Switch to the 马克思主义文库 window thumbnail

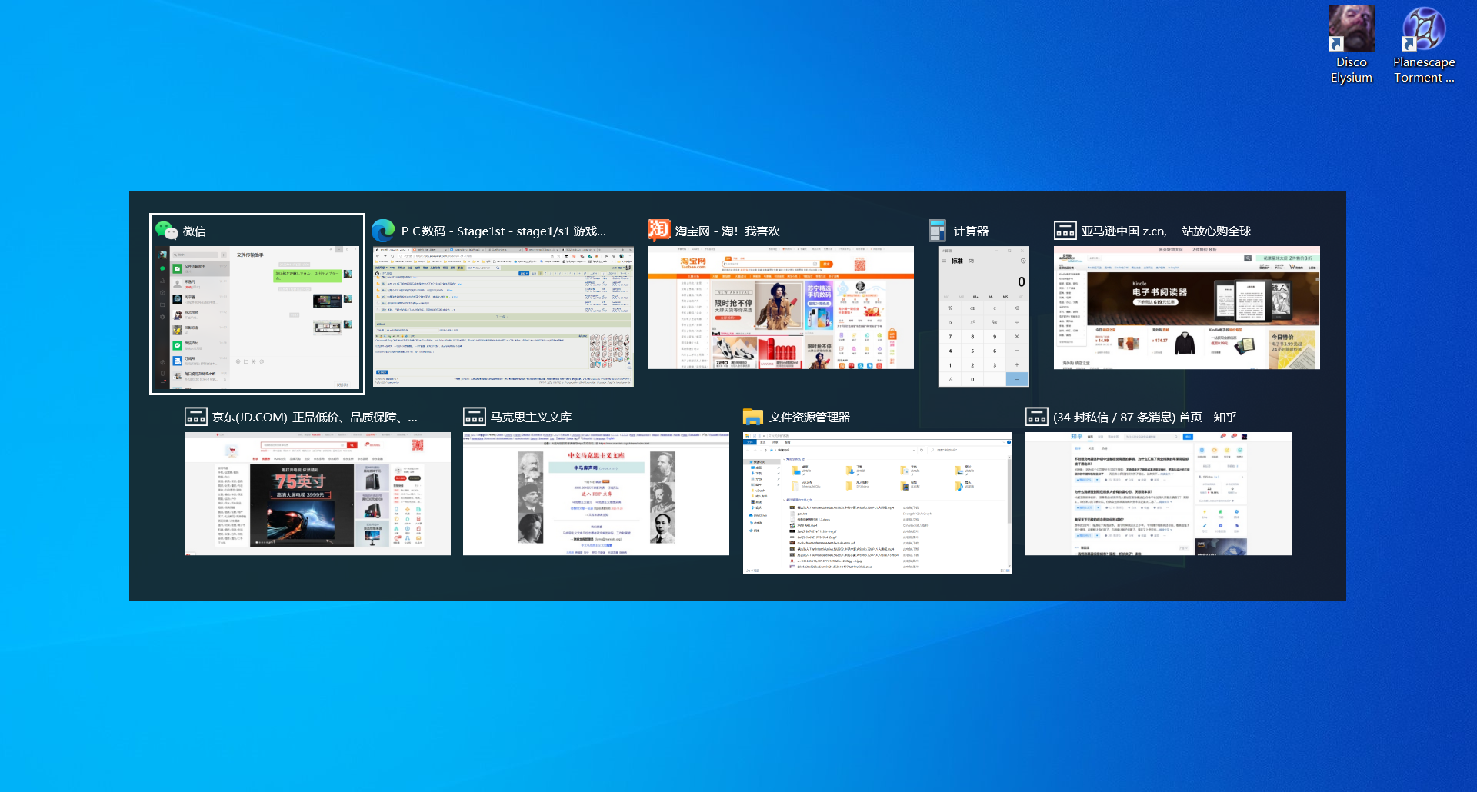595,494
